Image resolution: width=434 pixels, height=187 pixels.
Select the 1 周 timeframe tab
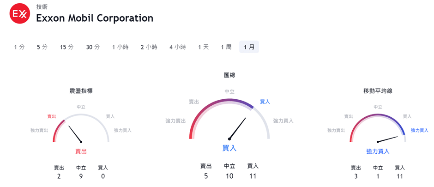click(226, 47)
